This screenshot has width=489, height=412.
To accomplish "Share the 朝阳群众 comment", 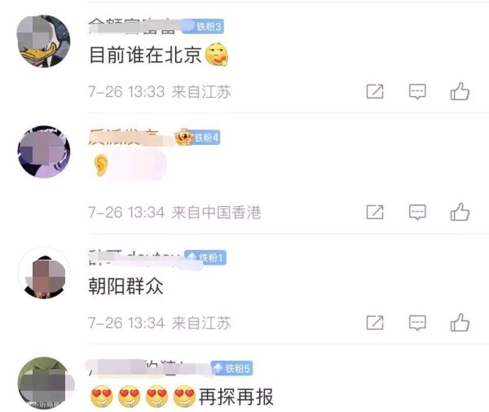I will point(375,322).
